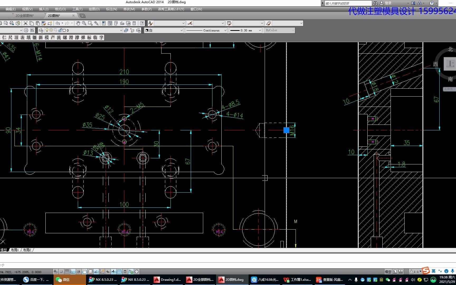This screenshot has width=456, height=285.
Task: Expand the 0.30 mm lineweight dropdown
Action: 245,30
